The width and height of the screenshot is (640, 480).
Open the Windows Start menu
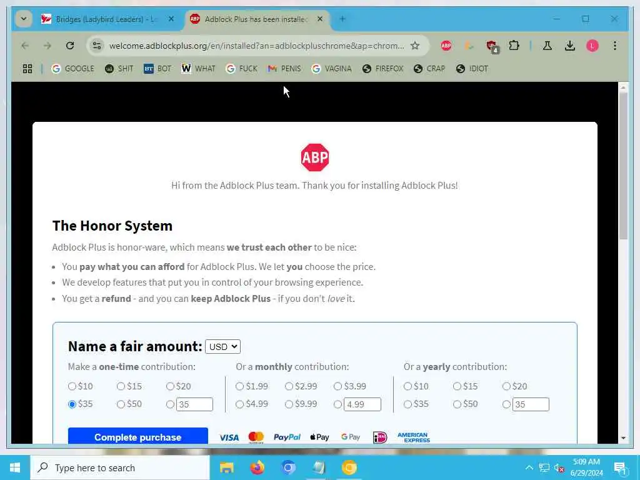[x=15, y=467]
